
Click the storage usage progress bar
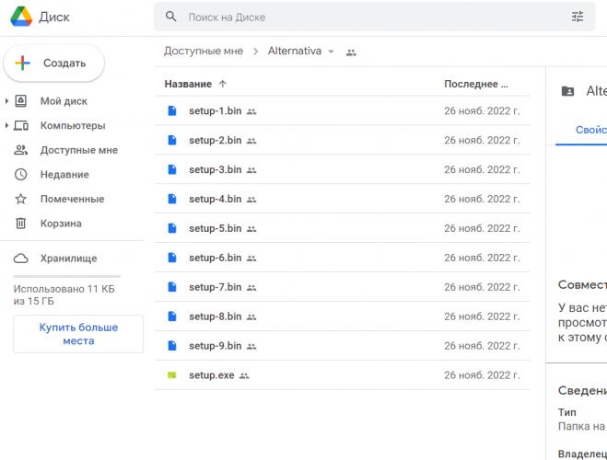tap(66, 276)
